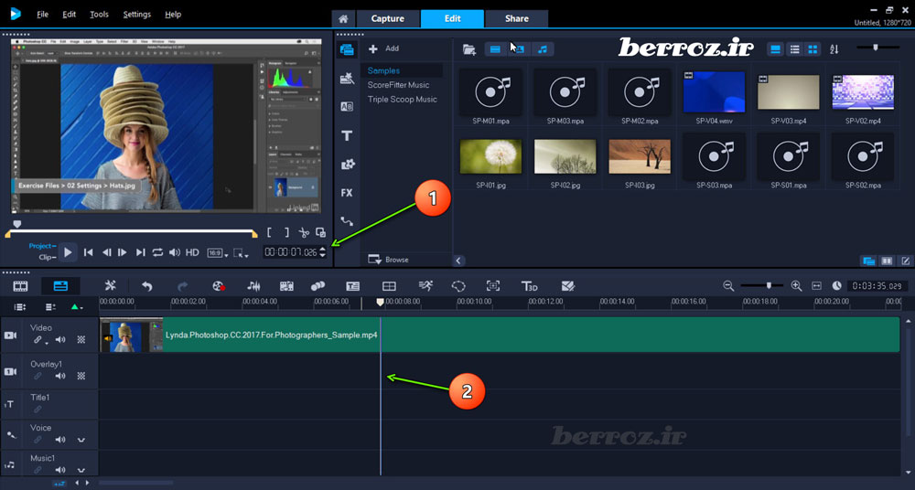Screen dimensions: 915x490
Task: Collapse the library folder pane arrow
Action: [x=458, y=261]
